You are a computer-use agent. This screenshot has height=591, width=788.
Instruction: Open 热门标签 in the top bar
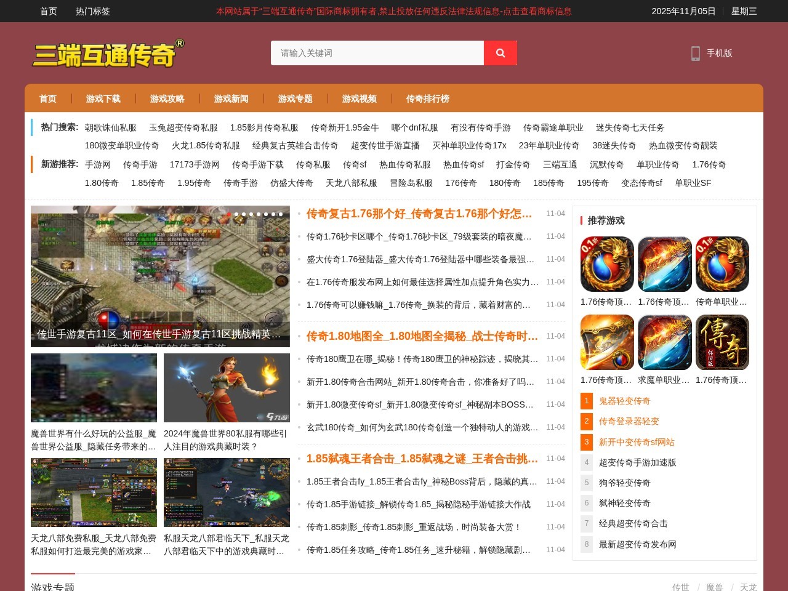[93, 11]
